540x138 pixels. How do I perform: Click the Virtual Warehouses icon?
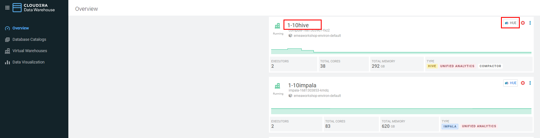[x=7, y=51]
